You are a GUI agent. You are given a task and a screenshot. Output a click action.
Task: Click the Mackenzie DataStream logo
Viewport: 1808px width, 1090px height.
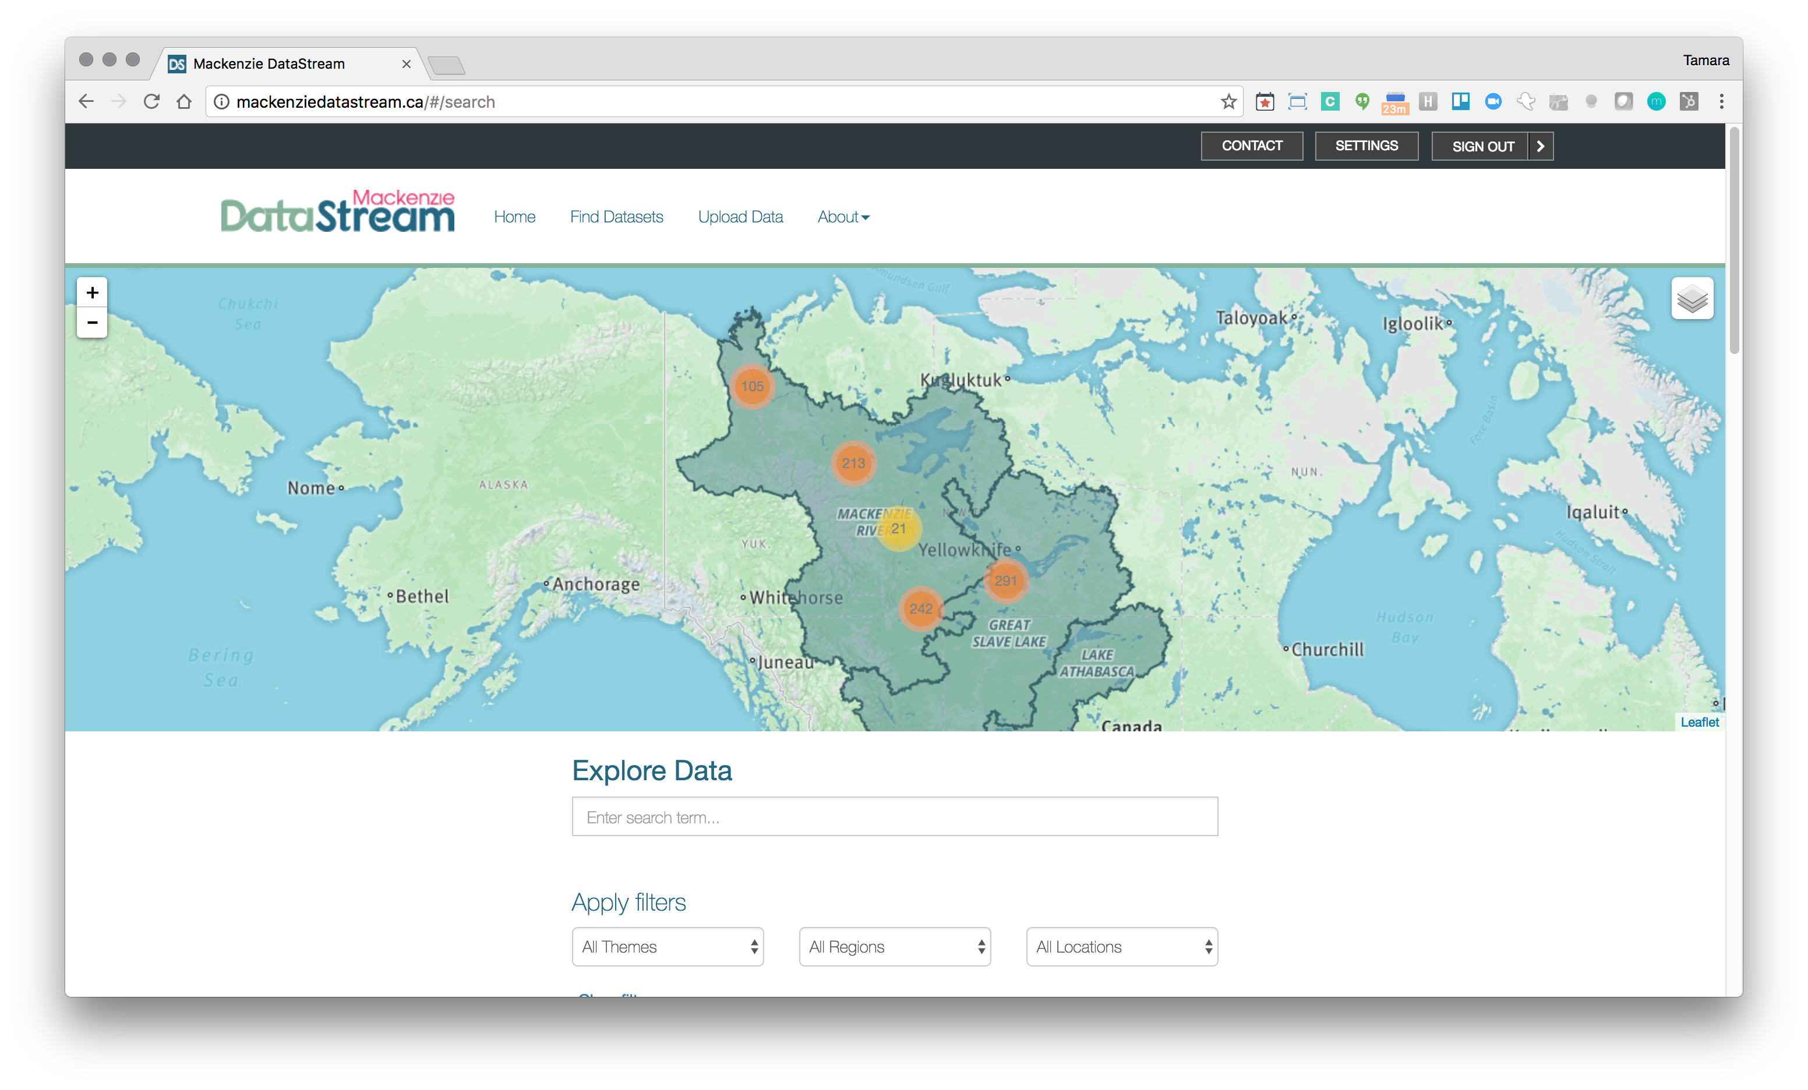click(x=337, y=212)
